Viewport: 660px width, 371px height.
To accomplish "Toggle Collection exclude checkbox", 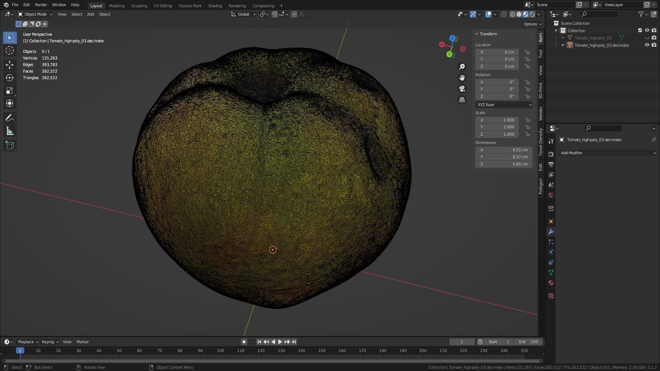I will coord(640,31).
